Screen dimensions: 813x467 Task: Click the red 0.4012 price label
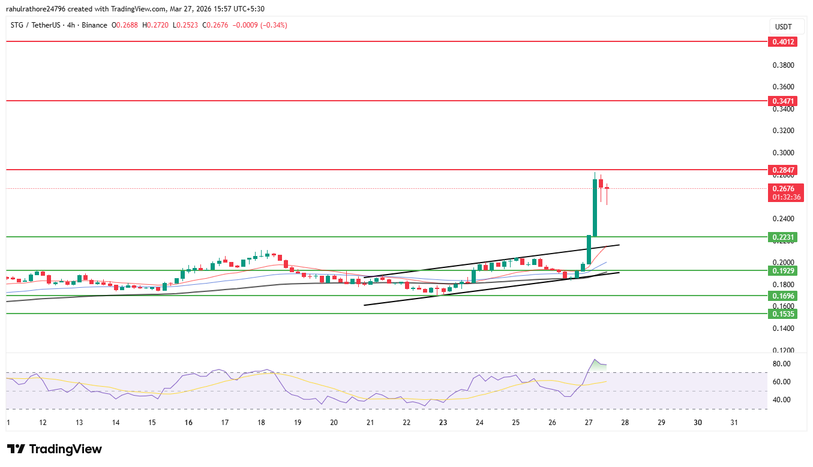[784, 42]
